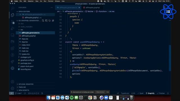Open index.html file
The image size is (180, 101).
pyautogui.click(x=26, y=45)
